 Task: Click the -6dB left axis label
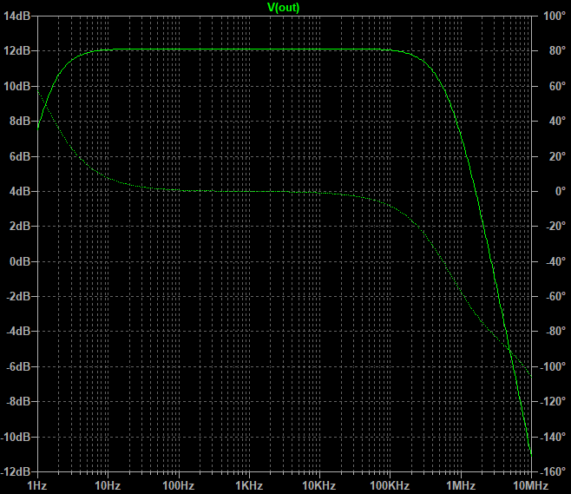point(18,366)
